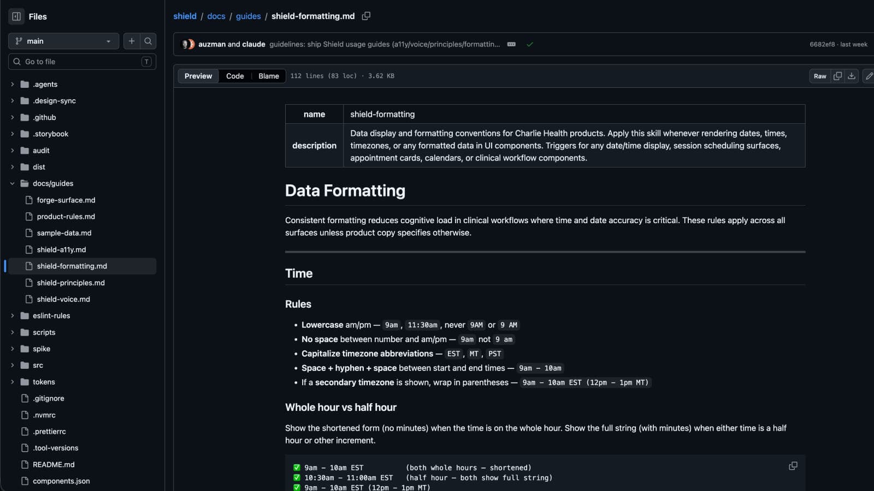Image resolution: width=874 pixels, height=491 pixels.
Task: Go to the shield repository breadcrumb
Action: [185, 16]
